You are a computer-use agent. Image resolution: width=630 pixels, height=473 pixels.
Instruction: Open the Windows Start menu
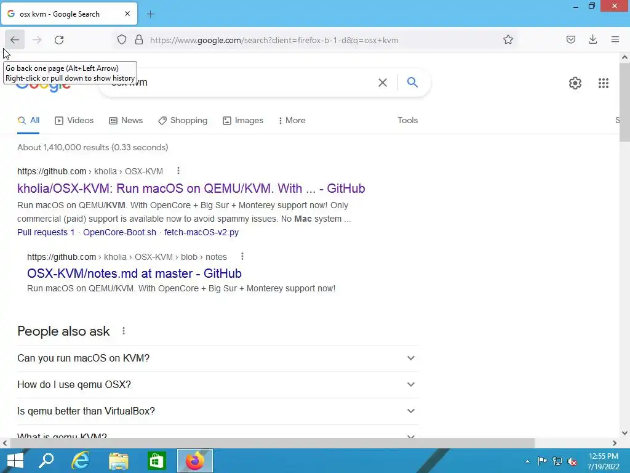click(15, 461)
